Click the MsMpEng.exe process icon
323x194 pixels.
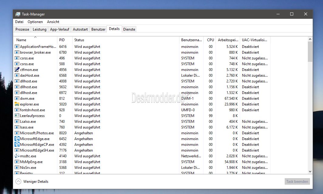pos(17,162)
